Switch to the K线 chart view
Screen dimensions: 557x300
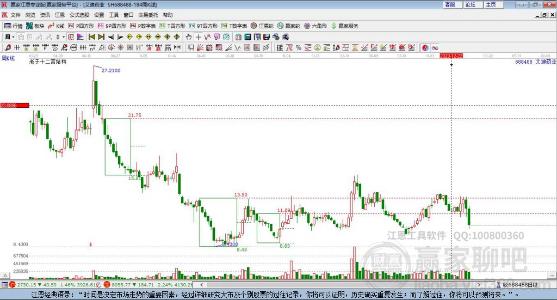click(56, 26)
